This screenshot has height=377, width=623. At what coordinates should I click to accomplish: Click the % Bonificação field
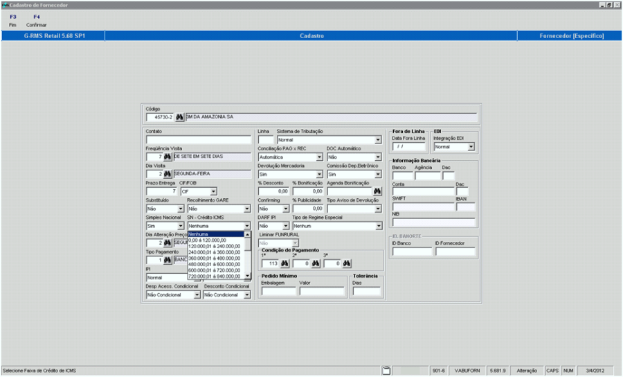tap(308, 192)
